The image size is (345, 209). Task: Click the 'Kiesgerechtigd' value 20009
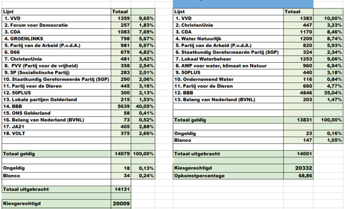(x=121, y=203)
